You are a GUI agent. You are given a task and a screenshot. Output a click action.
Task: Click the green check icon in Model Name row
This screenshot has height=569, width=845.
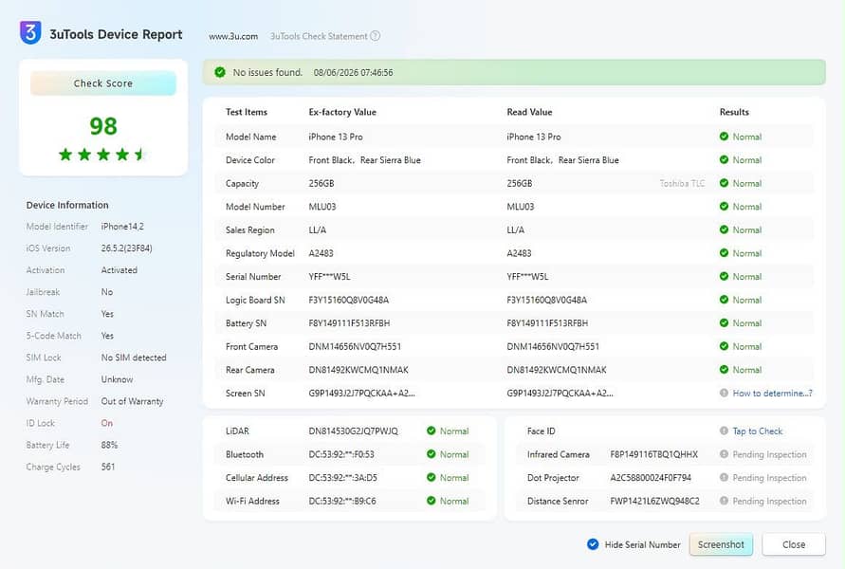click(724, 137)
